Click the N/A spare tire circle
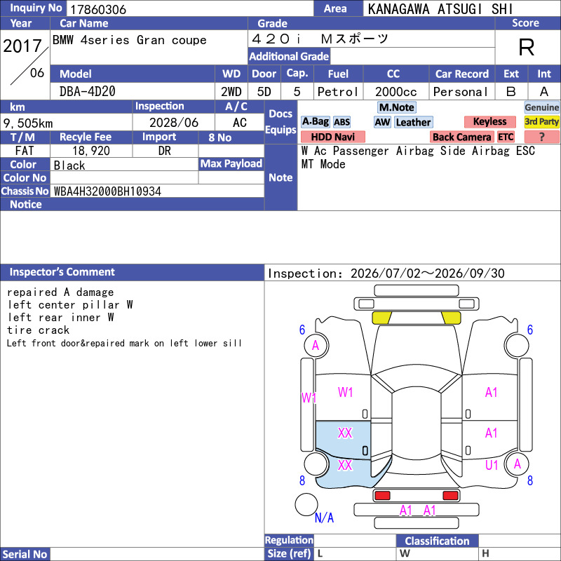This screenshot has height=561, width=561. coord(306,504)
